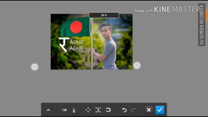Select the scale transform tool
The height and width of the screenshot is (117, 208).
(x=98, y=110)
